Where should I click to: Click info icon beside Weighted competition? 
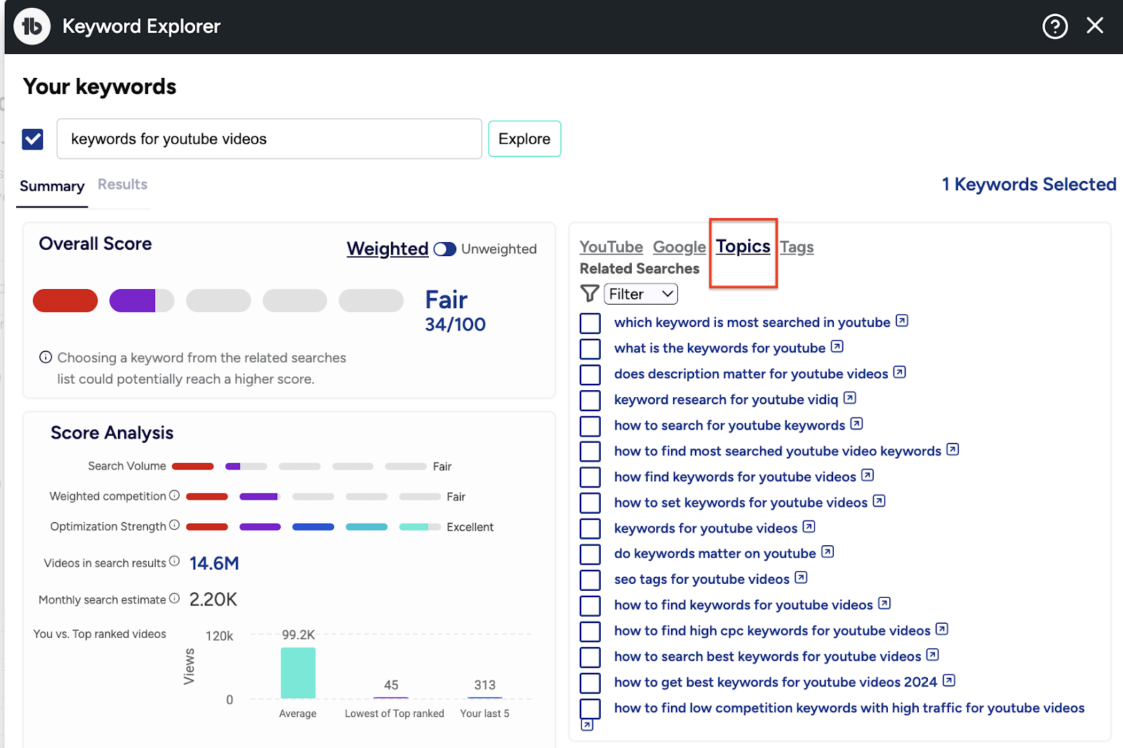point(174,495)
